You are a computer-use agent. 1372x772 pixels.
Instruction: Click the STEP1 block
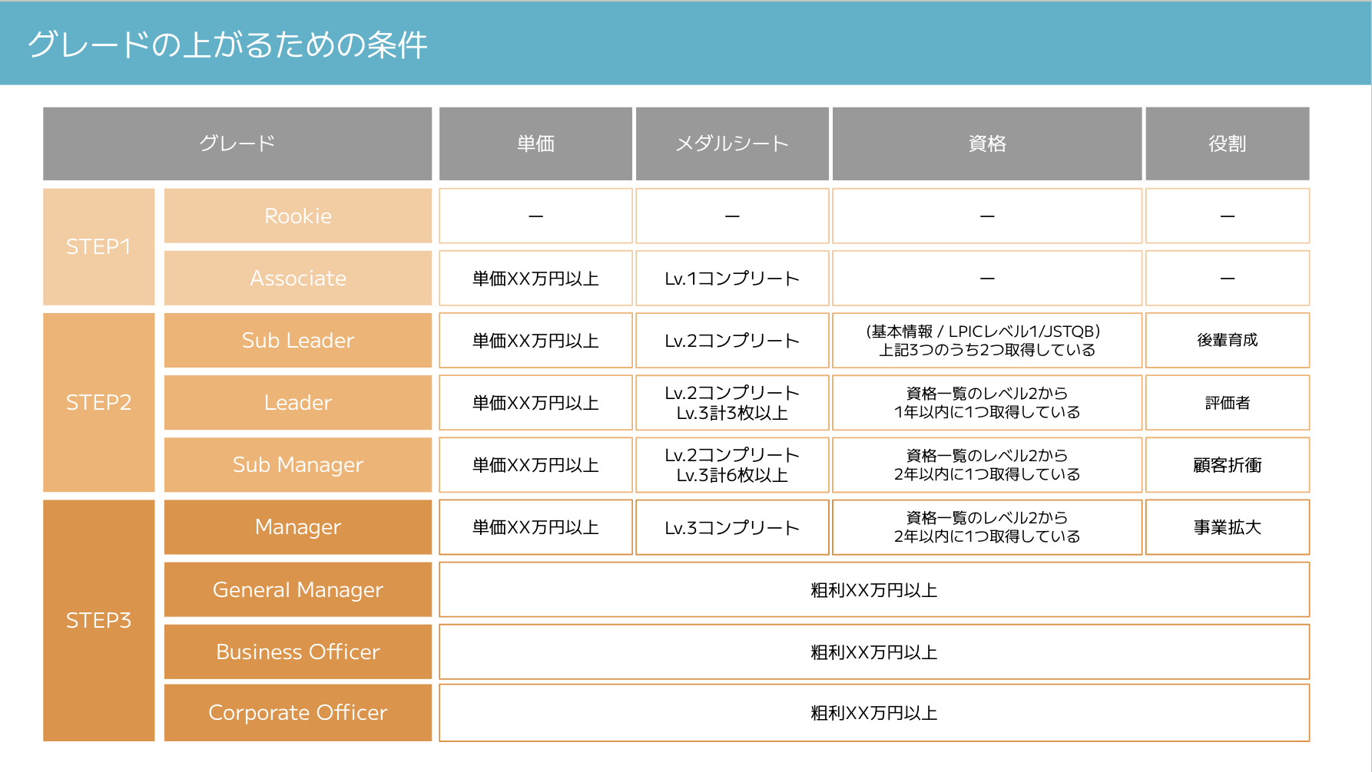coord(99,247)
